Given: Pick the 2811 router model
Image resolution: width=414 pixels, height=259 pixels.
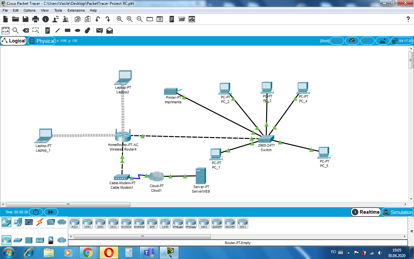Looking at the screenshot, I should pos(243,223).
